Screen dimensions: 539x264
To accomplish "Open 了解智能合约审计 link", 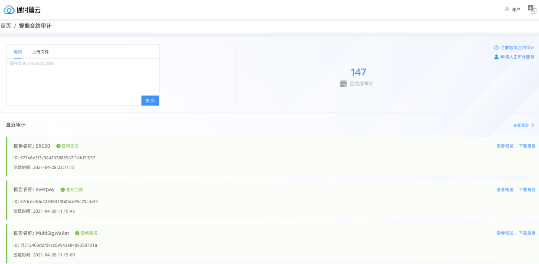I will click(517, 48).
